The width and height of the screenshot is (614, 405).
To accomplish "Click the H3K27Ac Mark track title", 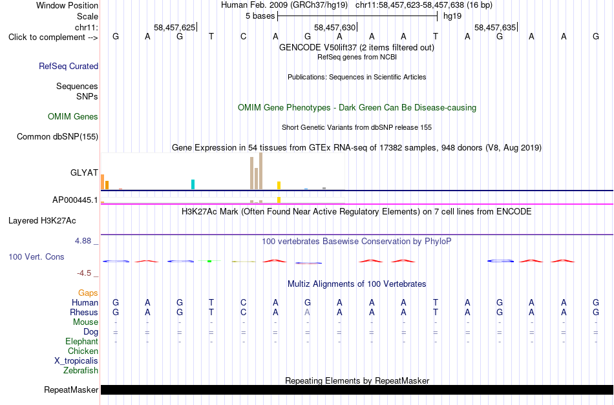I will pyautogui.click(x=357, y=212).
